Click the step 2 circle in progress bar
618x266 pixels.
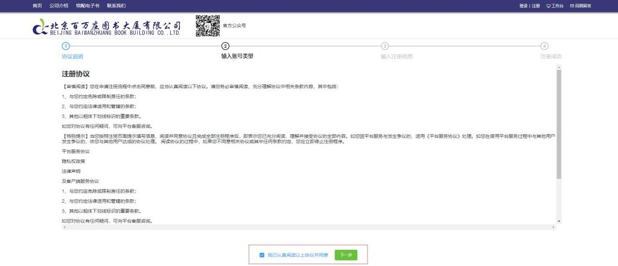[x=225, y=46]
